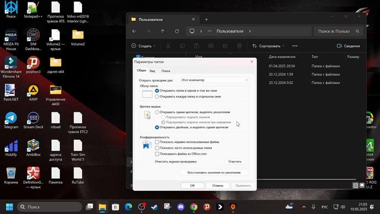This screenshot has height=214, width=380.
Task: Click the Отмена button
Action: [218, 185]
